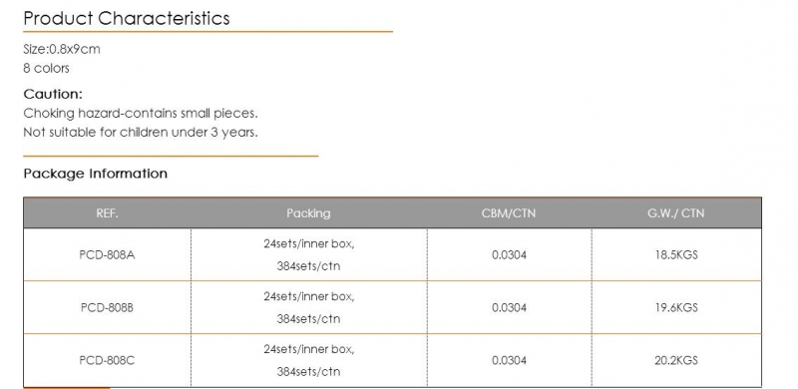Click the Package Information heading
Viewport: 798px width, 389px height.
click(x=95, y=174)
